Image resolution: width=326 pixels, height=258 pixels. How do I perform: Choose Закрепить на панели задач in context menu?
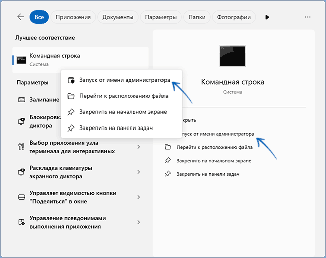[121, 128]
